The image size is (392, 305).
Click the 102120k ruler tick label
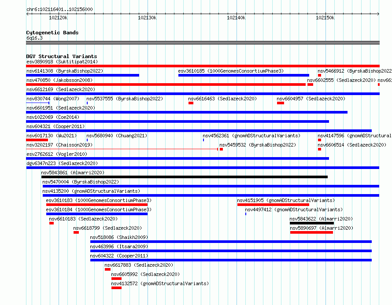[x=58, y=18]
